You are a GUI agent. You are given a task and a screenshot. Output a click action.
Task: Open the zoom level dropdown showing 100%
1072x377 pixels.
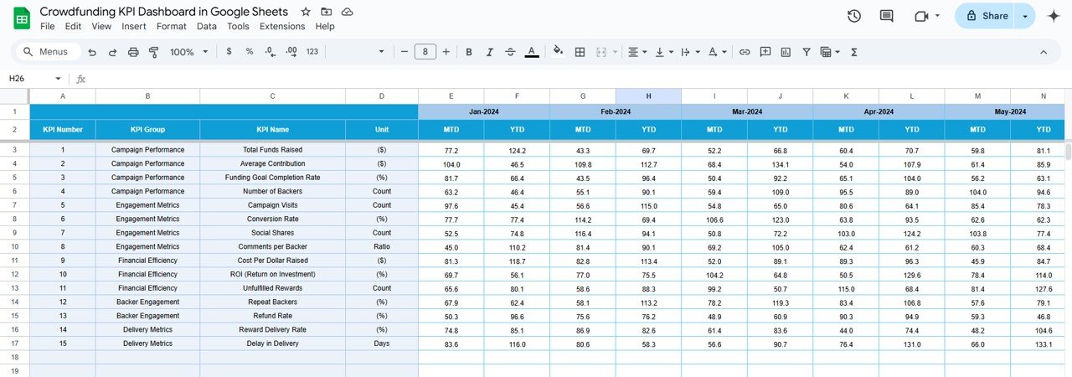(189, 52)
